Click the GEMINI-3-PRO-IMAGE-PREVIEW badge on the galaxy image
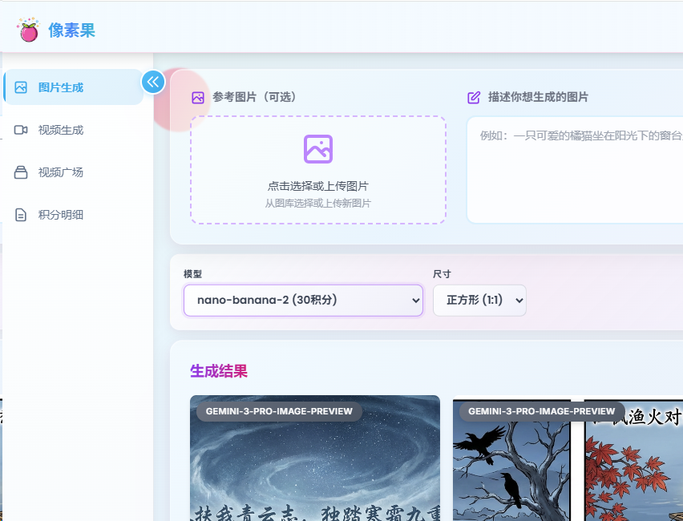Viewport: 683px width, 521px height. tap(279, 411)
